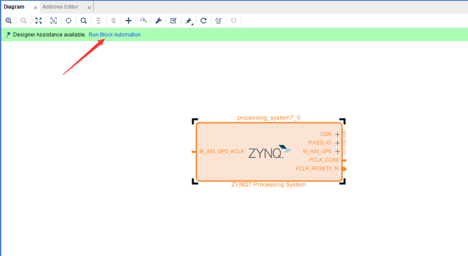Select the ZYNQ block via its logo
This screenshot has width=468, height=256.
tap(270, 152)
